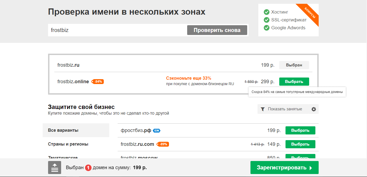Open the SSL-сертификат bonus link
The width and height of the screenshot is (367, 177).
click(x=289, y=20)
